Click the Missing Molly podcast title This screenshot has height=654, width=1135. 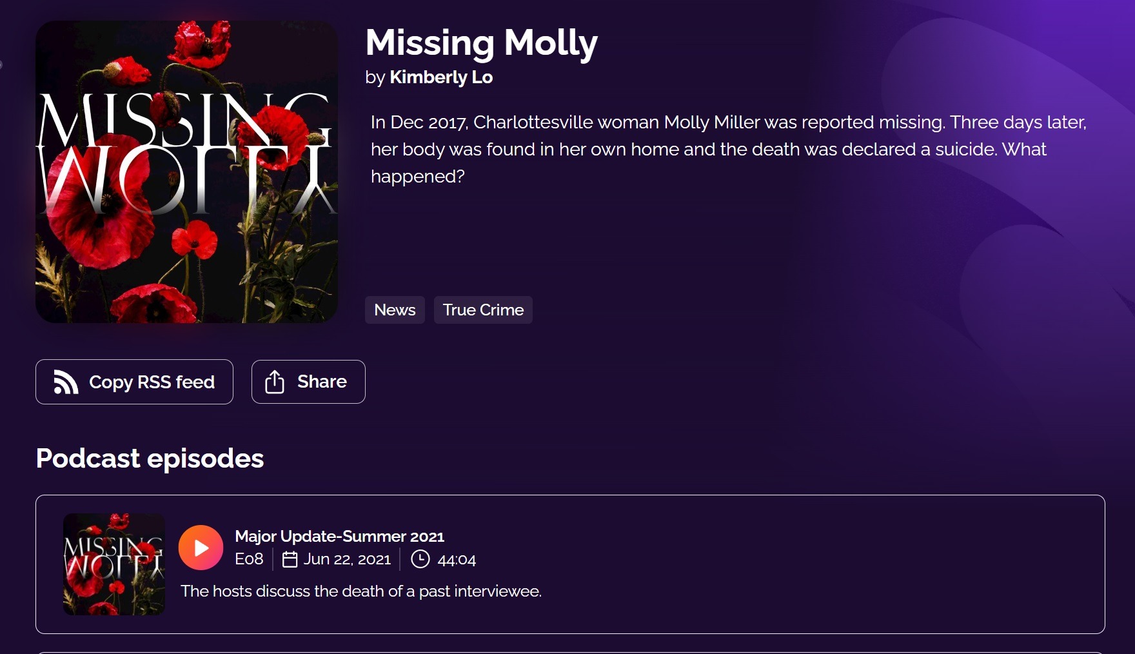point(481,43)
